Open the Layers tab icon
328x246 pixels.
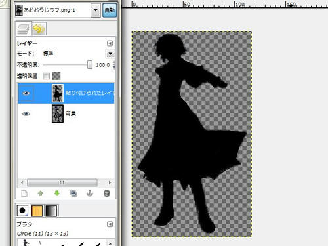click(23, 29)
